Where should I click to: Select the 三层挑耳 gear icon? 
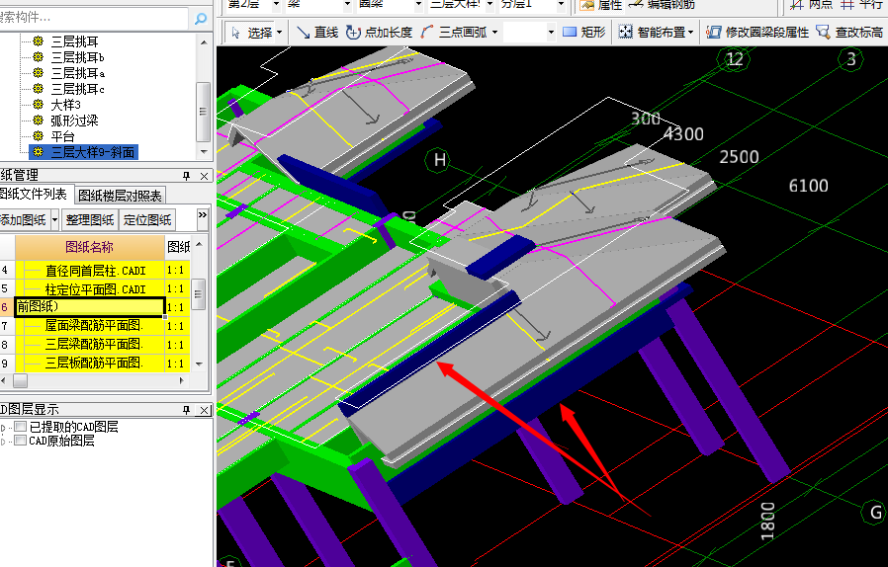[x=38, y=40]
